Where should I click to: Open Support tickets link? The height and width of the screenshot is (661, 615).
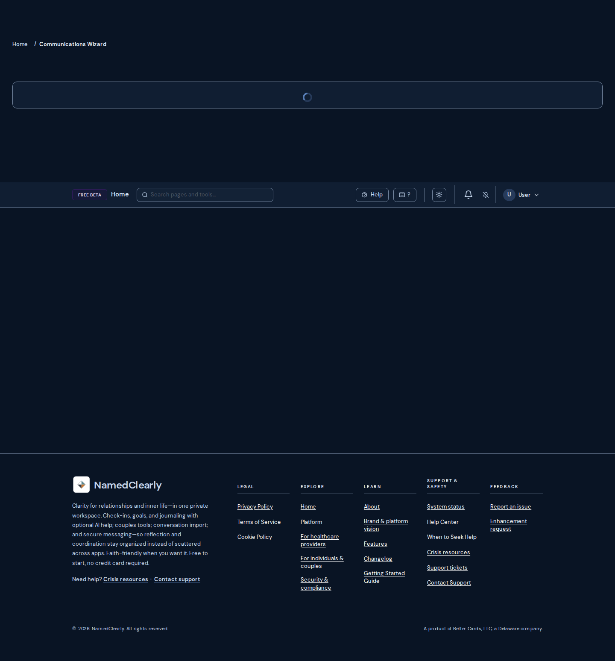tap(447, 567)
